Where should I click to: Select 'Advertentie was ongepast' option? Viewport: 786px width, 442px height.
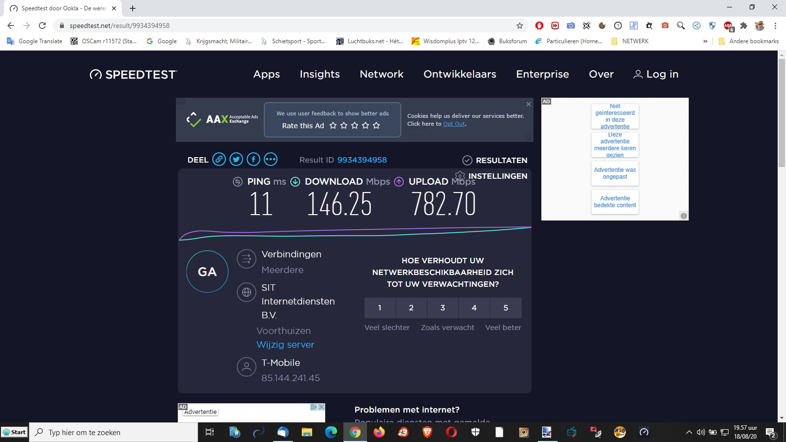(615, 173)
